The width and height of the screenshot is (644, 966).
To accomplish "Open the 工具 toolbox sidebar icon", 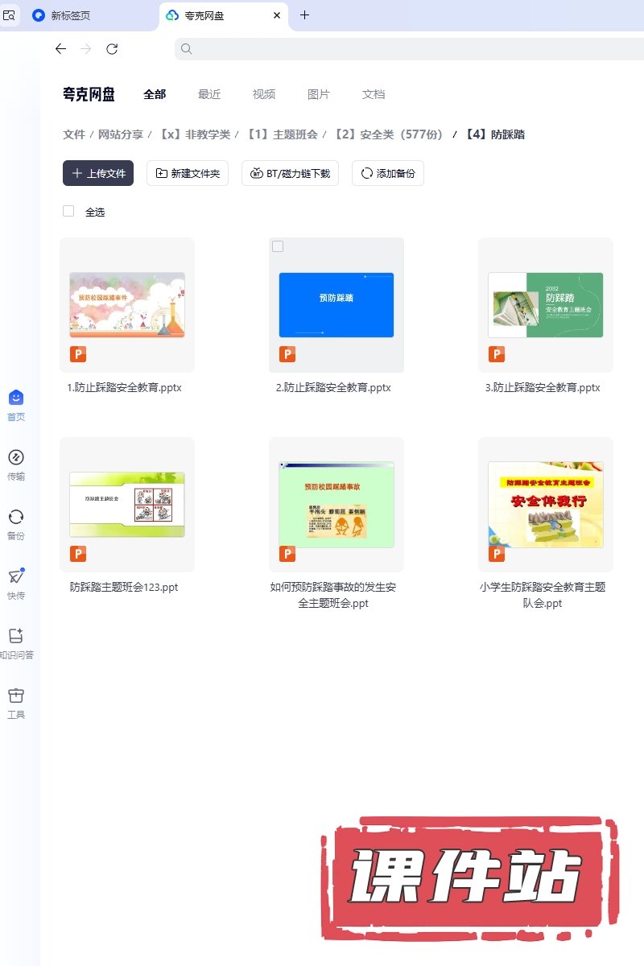I will (16, 696).
